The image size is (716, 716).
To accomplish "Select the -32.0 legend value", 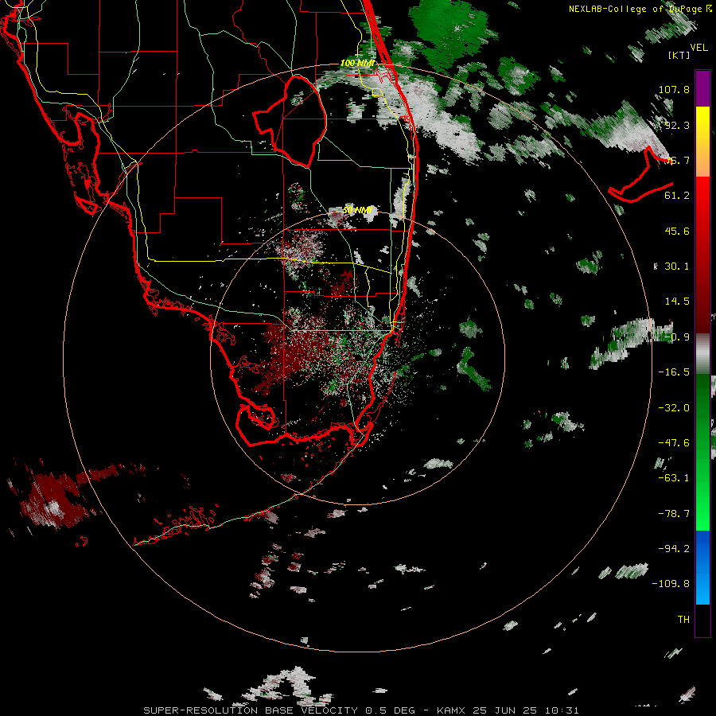I will tap(674, 408).
